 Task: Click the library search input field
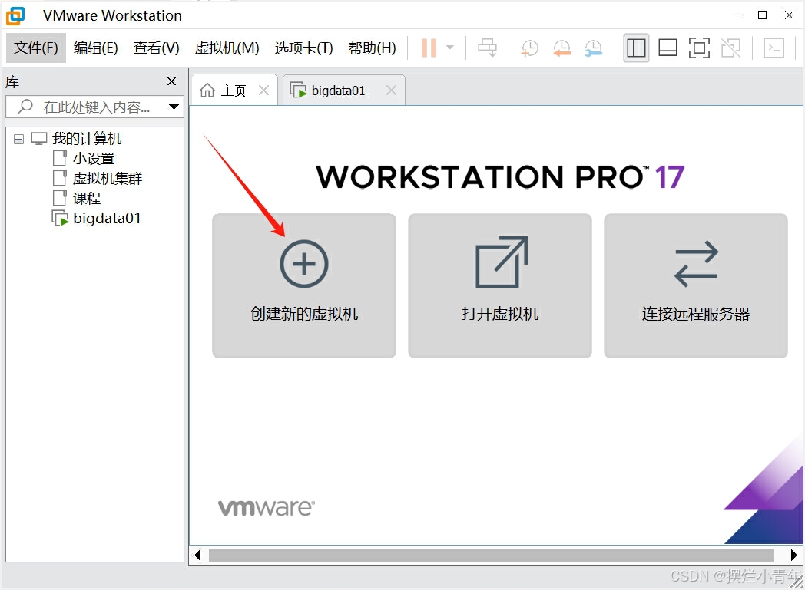click(95, 107)
